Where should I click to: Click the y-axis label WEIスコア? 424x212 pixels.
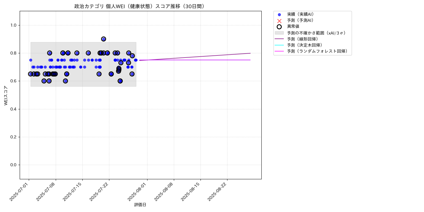6,95
